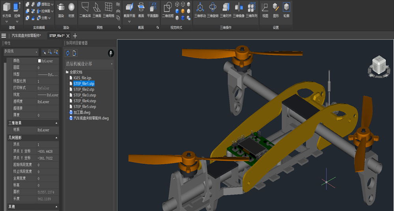Click the 截面 section tool
Screen dimensions: 394x211
141,9
